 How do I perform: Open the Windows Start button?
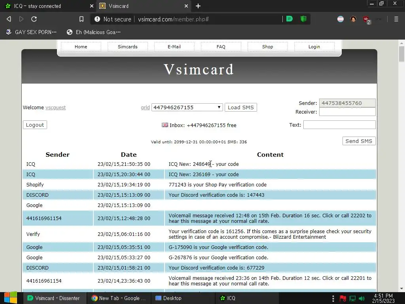click(11, 298)
